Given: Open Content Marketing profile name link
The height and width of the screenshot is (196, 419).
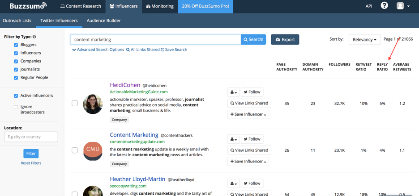Looking at the screenshot, I should [x=134, y=135].
